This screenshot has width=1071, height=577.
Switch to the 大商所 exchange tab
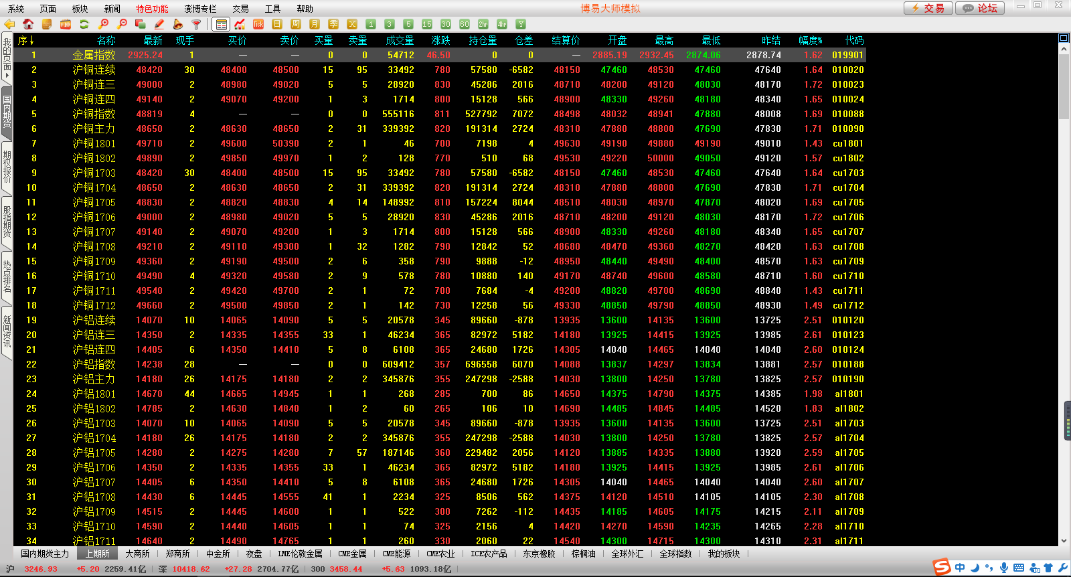pyautogui.click(x=137, y=554)
